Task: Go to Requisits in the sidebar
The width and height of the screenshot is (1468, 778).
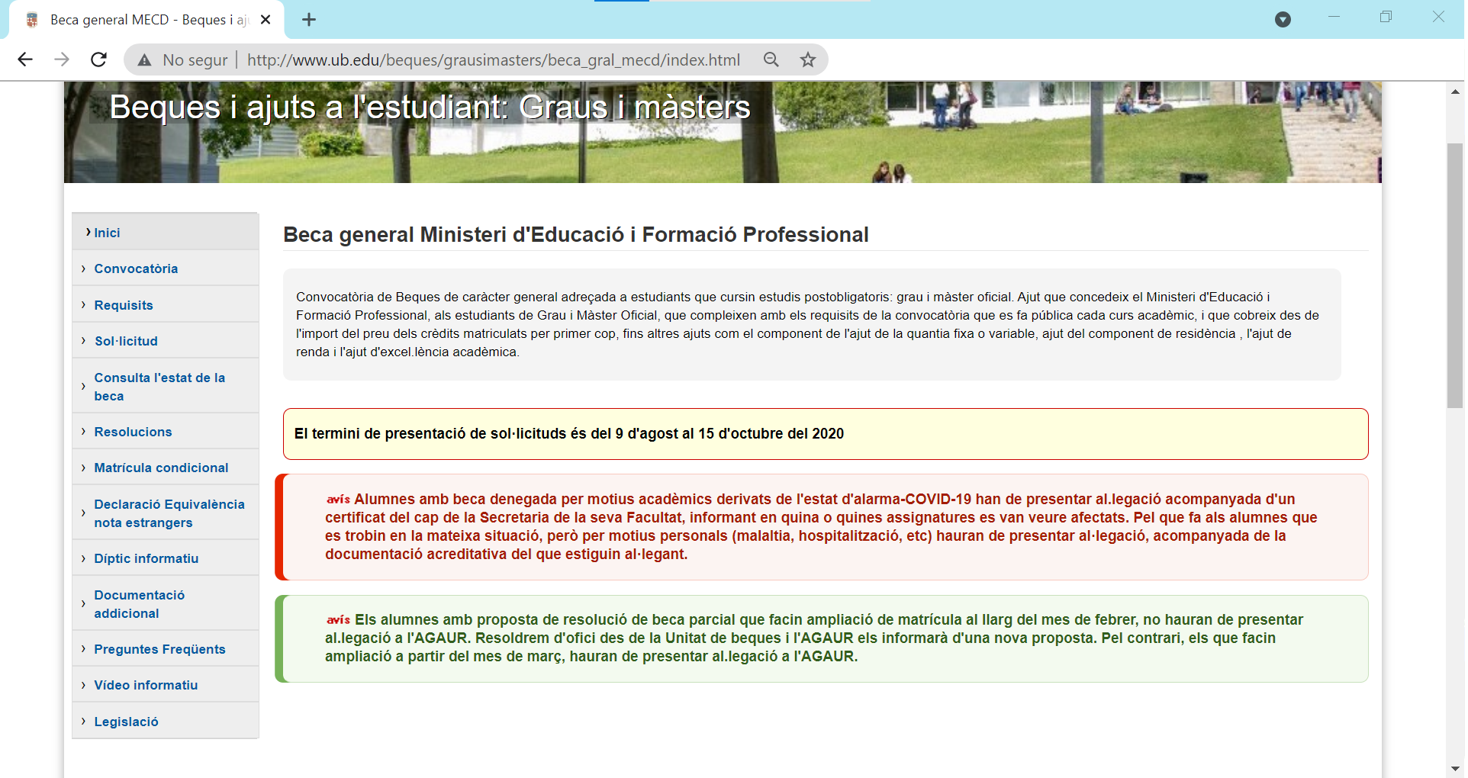Action: point(124,305)
